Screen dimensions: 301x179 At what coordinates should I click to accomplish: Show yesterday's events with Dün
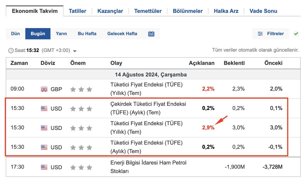coord(15,34)
